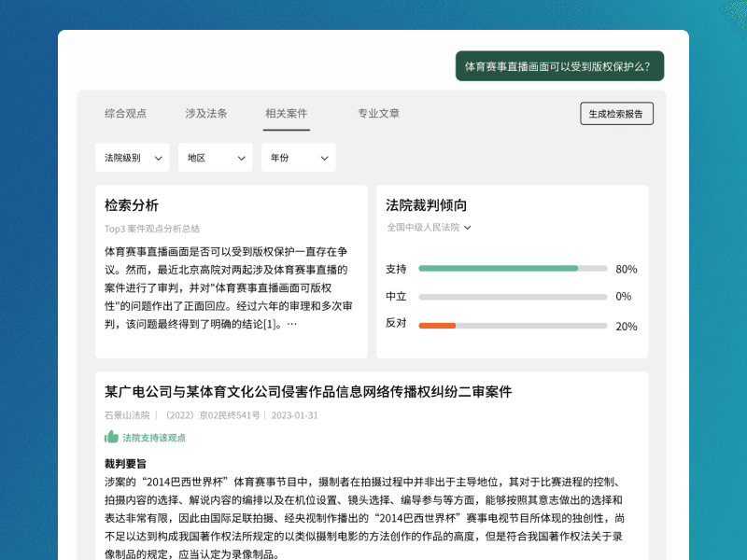The width and height of the screenshot is (747, 560).
Task: Open the 专业文章 tab
Action: (376, 113)
